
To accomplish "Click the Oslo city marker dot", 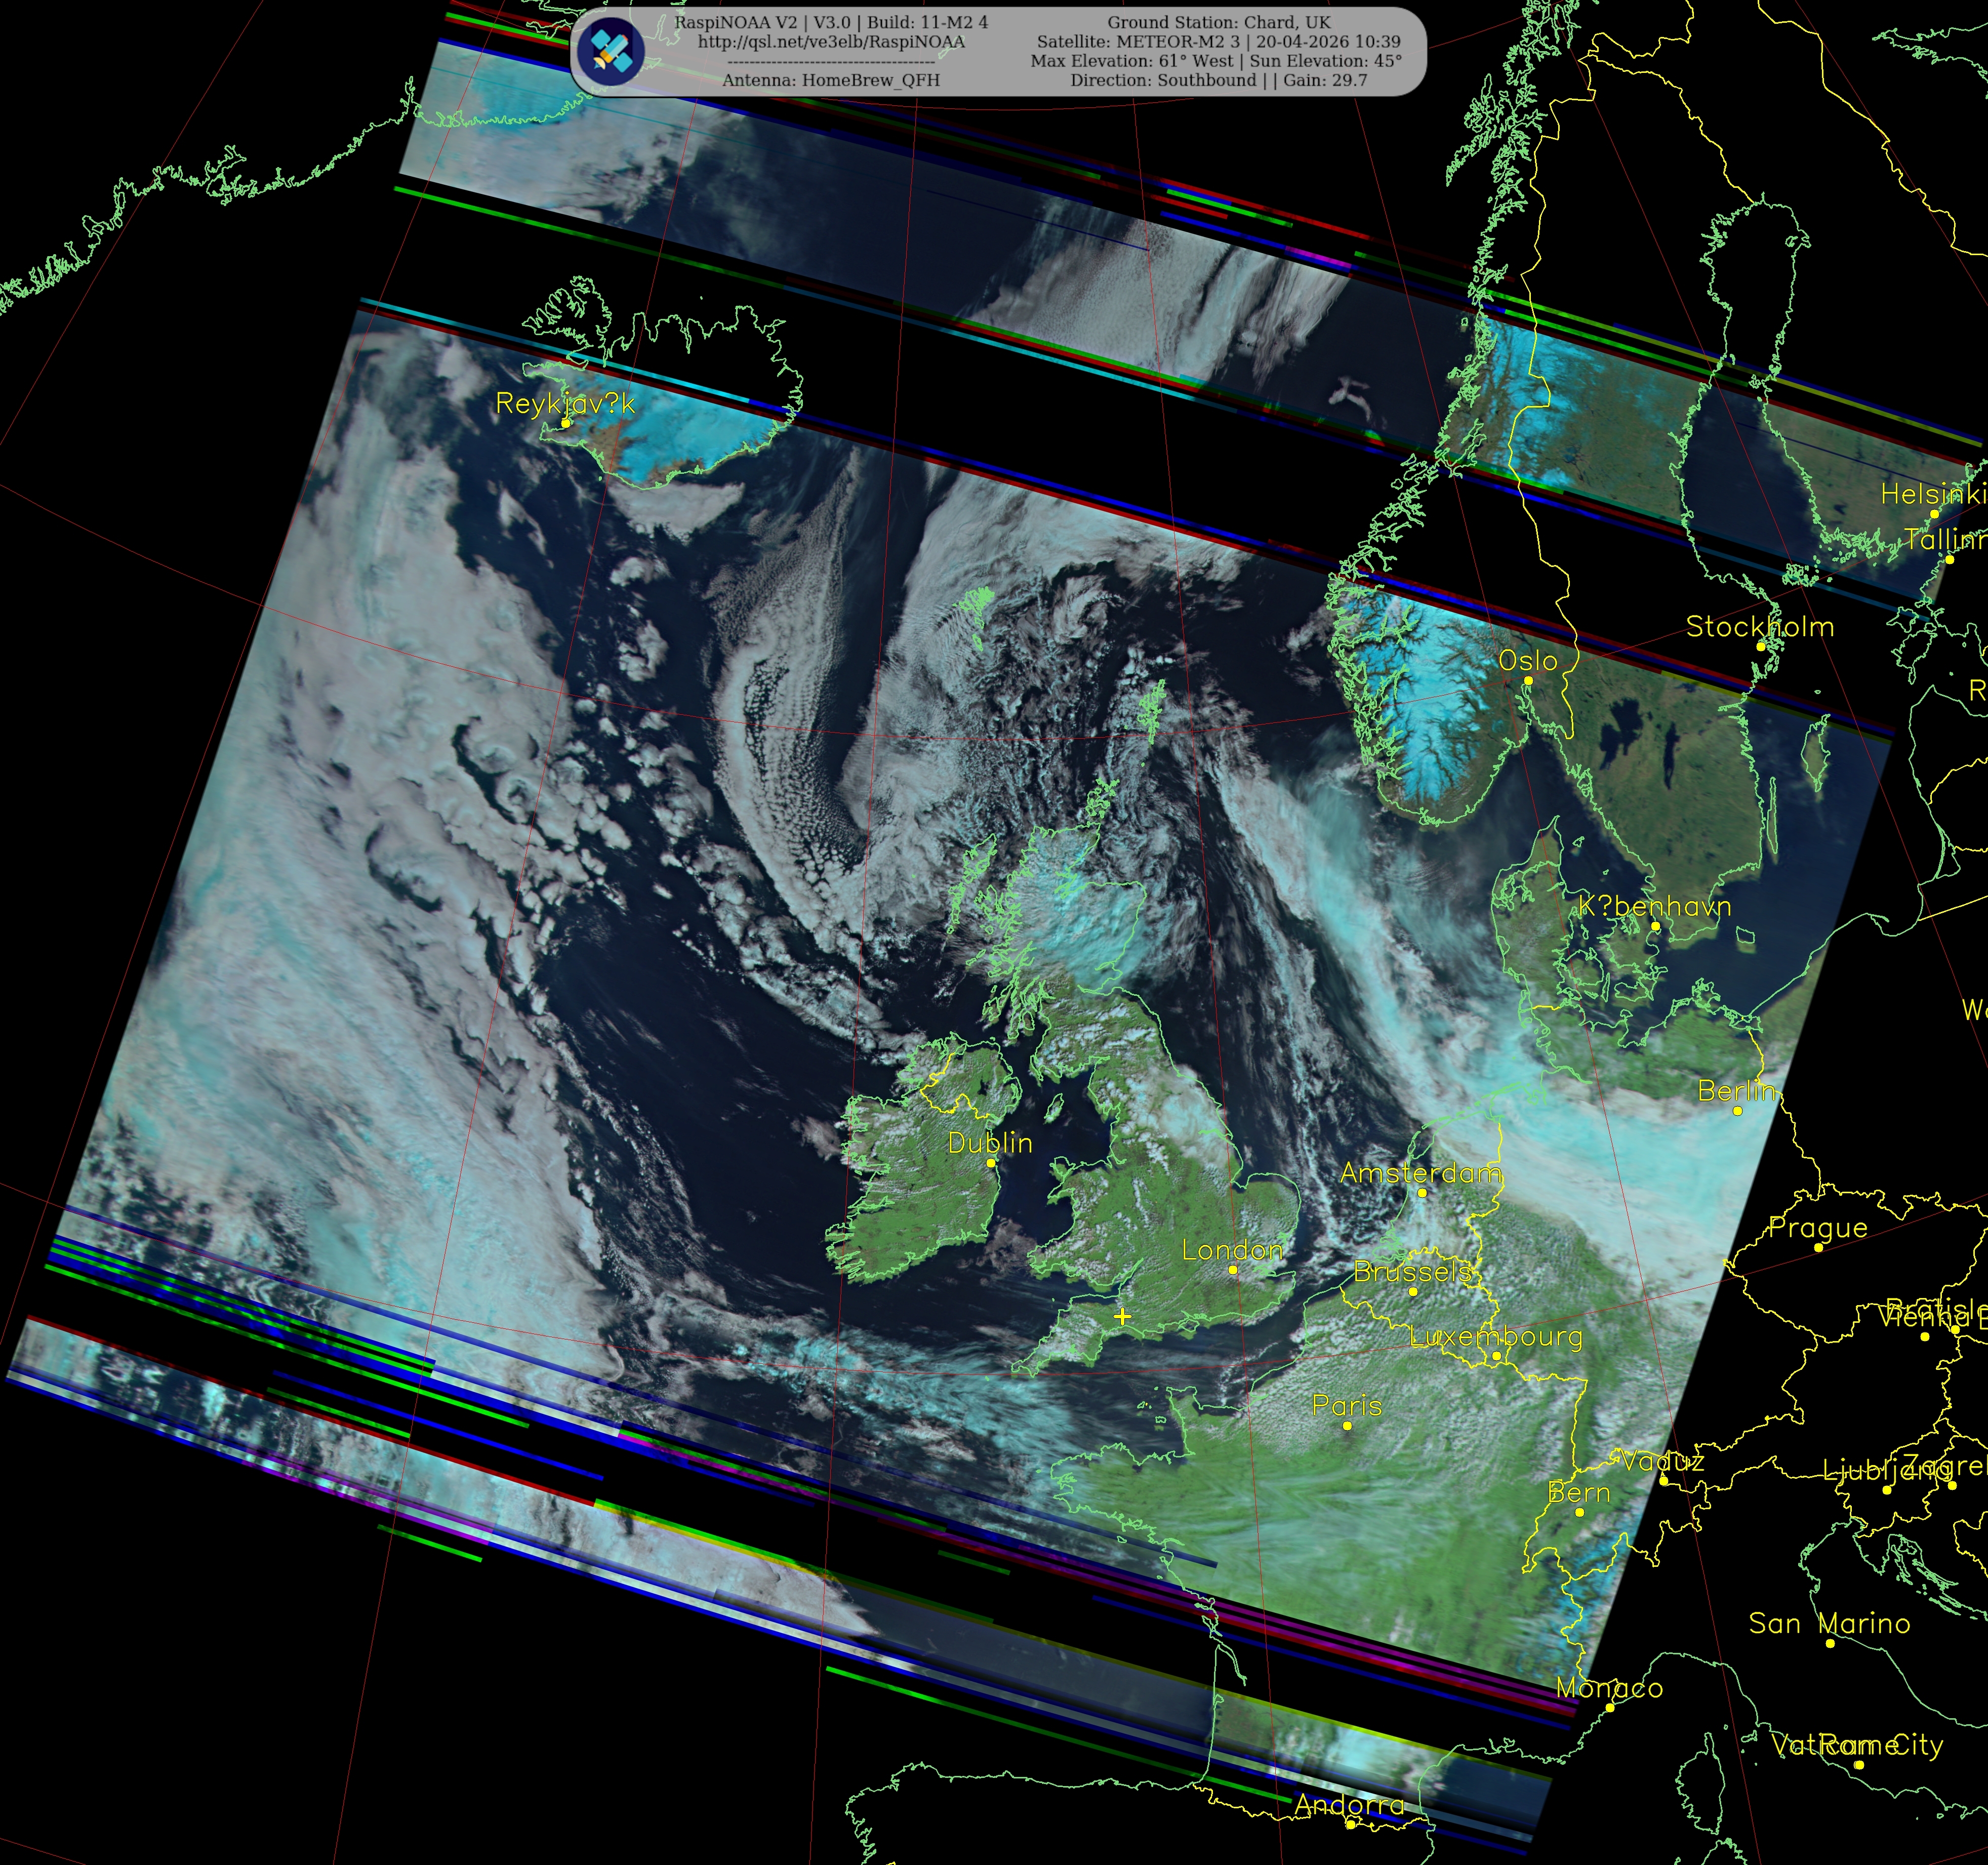I will (1528, 681).
